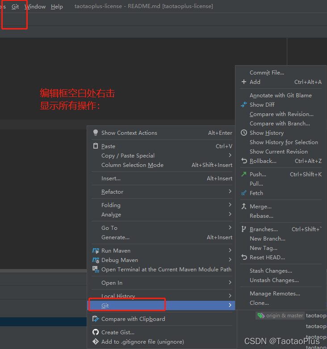327x349 pixels.
Task: Choose Pull... in Git submenu
Action: click(281, 183)
